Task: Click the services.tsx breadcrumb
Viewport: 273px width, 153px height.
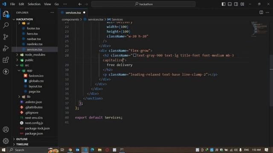Action: (96, 20)
